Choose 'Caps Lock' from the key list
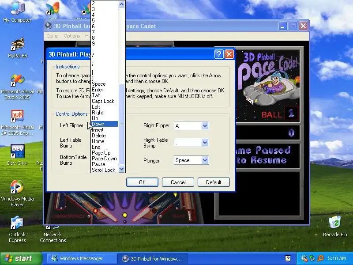The width and height of the screenshot is (353, 265). (105, 101)
